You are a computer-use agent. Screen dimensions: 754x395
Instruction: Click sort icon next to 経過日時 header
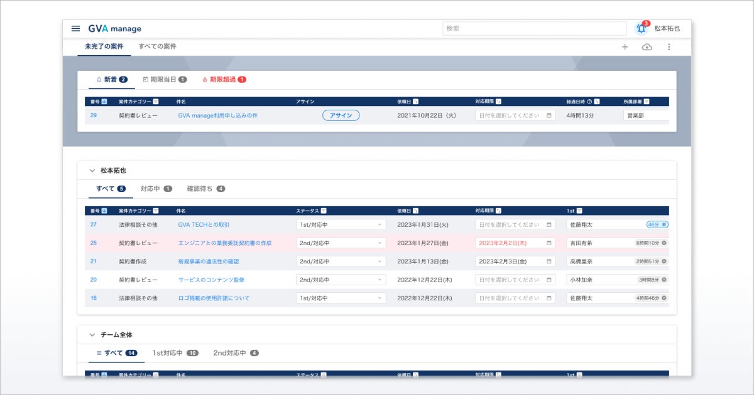click(597, 102)
